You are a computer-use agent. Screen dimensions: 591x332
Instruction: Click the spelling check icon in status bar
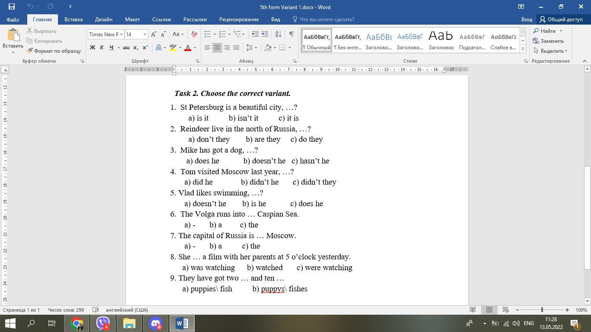(x=96, y=310)
